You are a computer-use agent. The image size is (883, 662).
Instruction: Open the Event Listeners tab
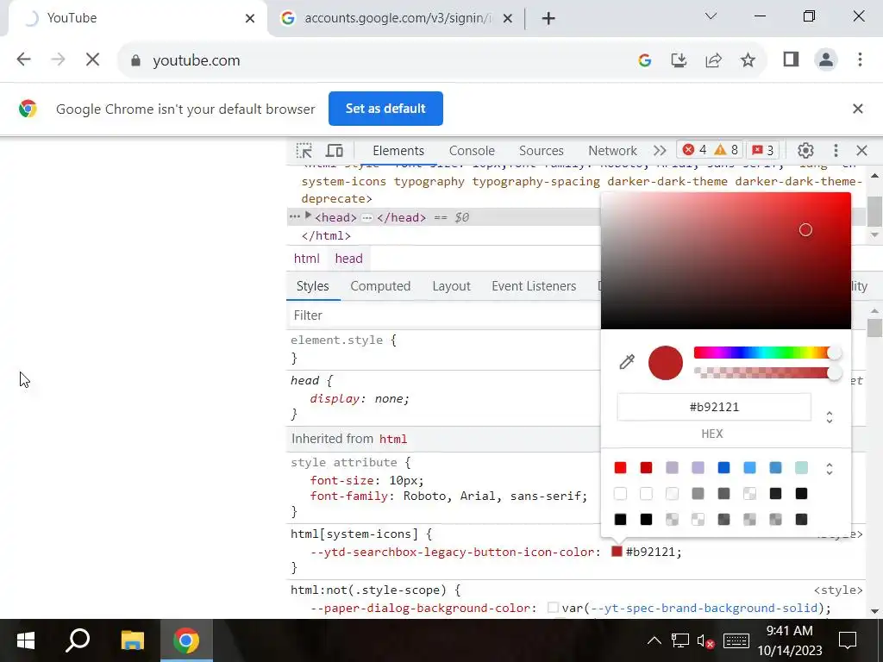tap(533, 286)
